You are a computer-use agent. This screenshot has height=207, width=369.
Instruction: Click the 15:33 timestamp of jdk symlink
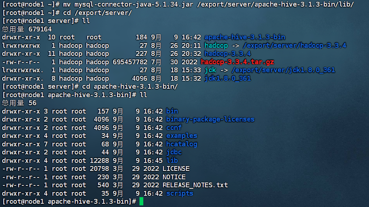191,70
